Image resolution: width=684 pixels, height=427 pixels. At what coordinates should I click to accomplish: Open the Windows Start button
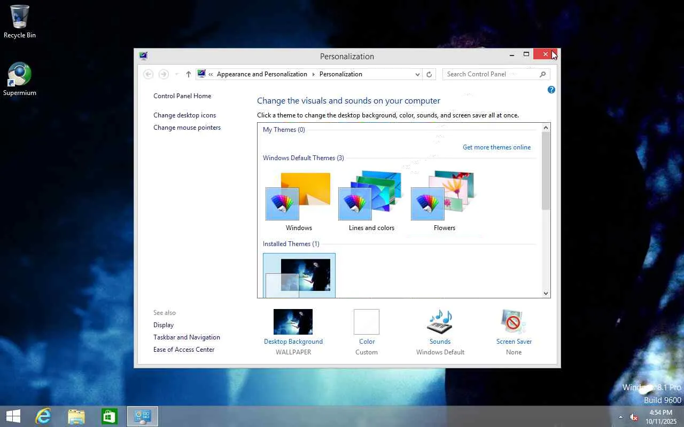point(13,416)
